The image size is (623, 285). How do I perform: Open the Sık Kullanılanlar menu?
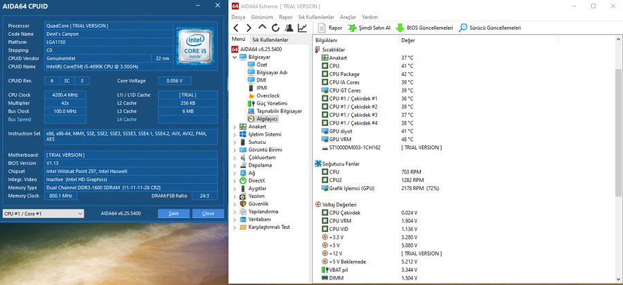click(x=316, y=17)
